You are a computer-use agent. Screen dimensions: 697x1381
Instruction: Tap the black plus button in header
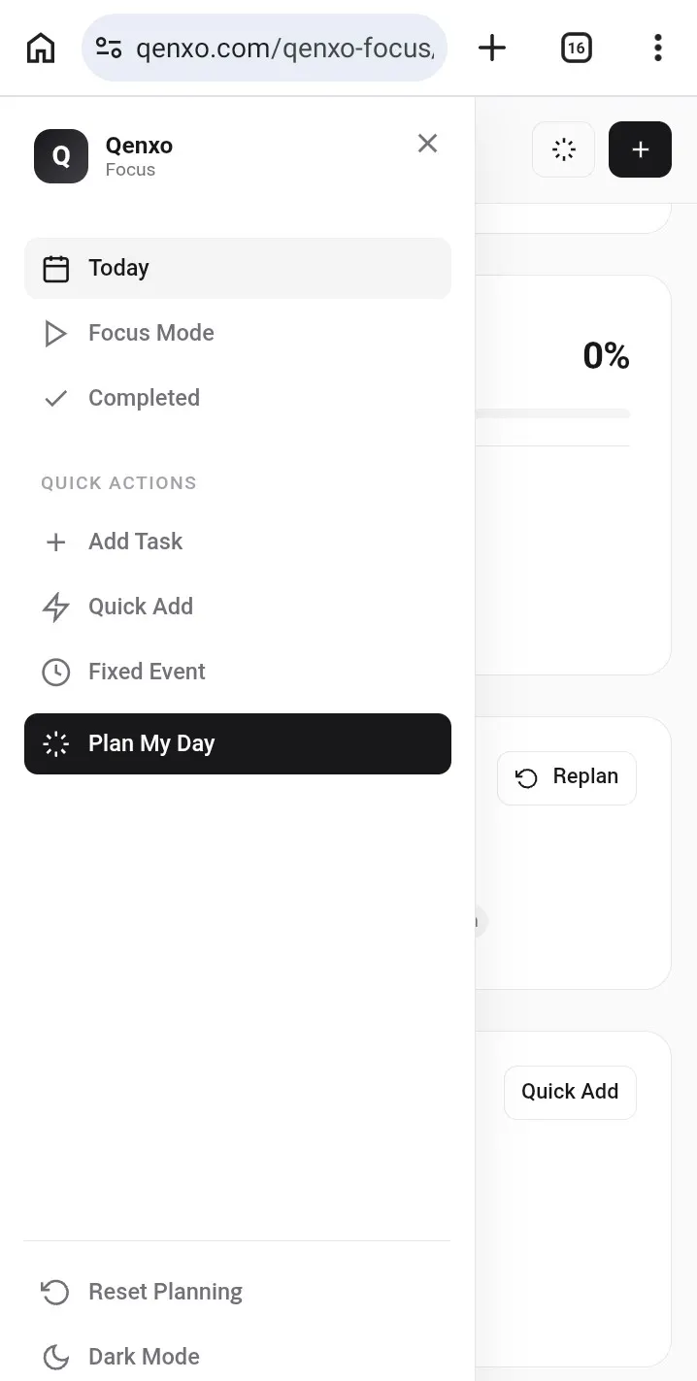pyautogui.click(x=640, y=149)
